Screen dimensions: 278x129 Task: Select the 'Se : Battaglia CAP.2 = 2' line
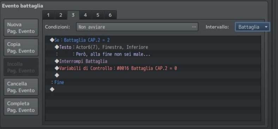[153, 40]
